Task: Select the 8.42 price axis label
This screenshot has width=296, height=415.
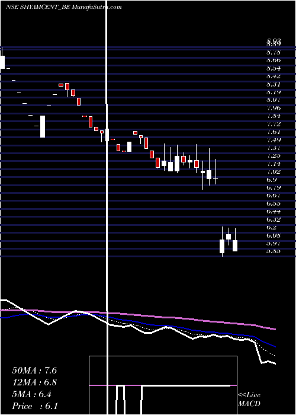Action: pyautogui.click(x=274, y=76)
